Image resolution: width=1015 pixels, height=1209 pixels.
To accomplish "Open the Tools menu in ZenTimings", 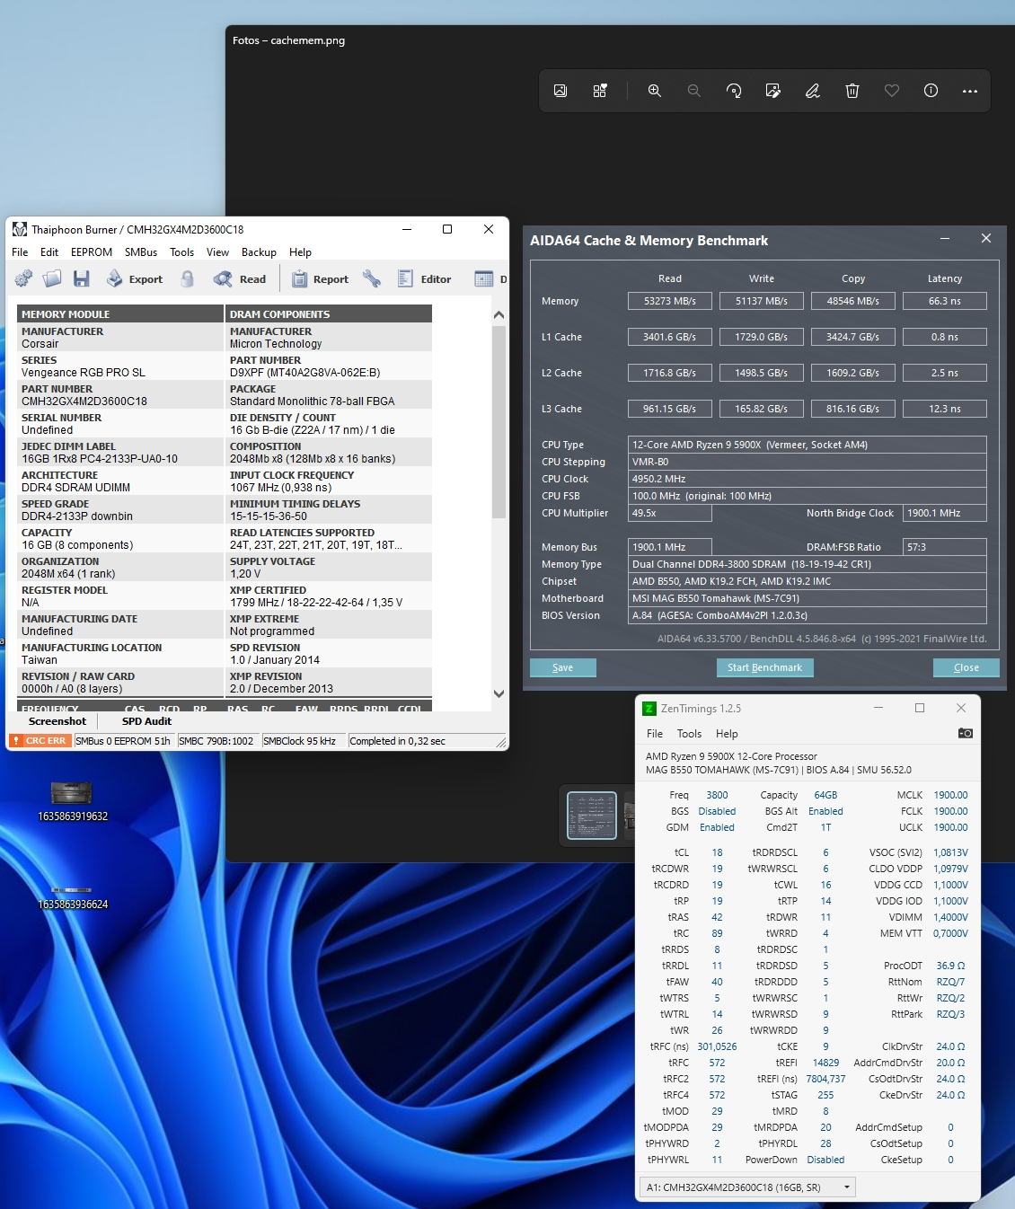I will pyautogui.click(x=689, y=734).
